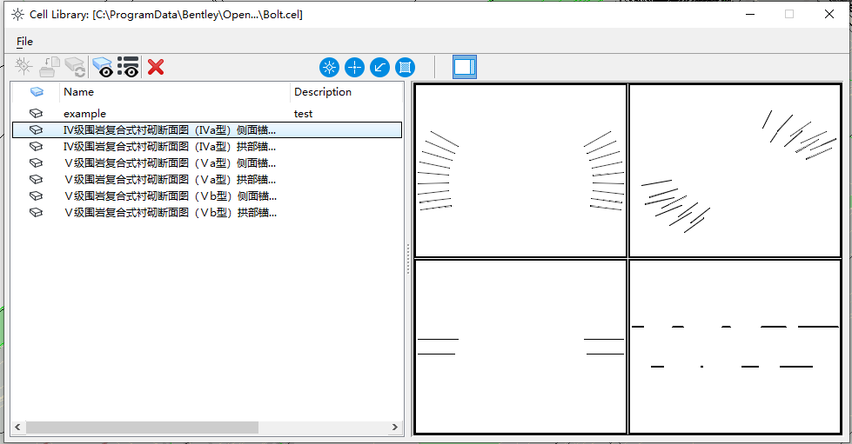852x444 pixels.
Task: Select second IVa型 拱部锚 cell entry
Action: coord(170,146)
